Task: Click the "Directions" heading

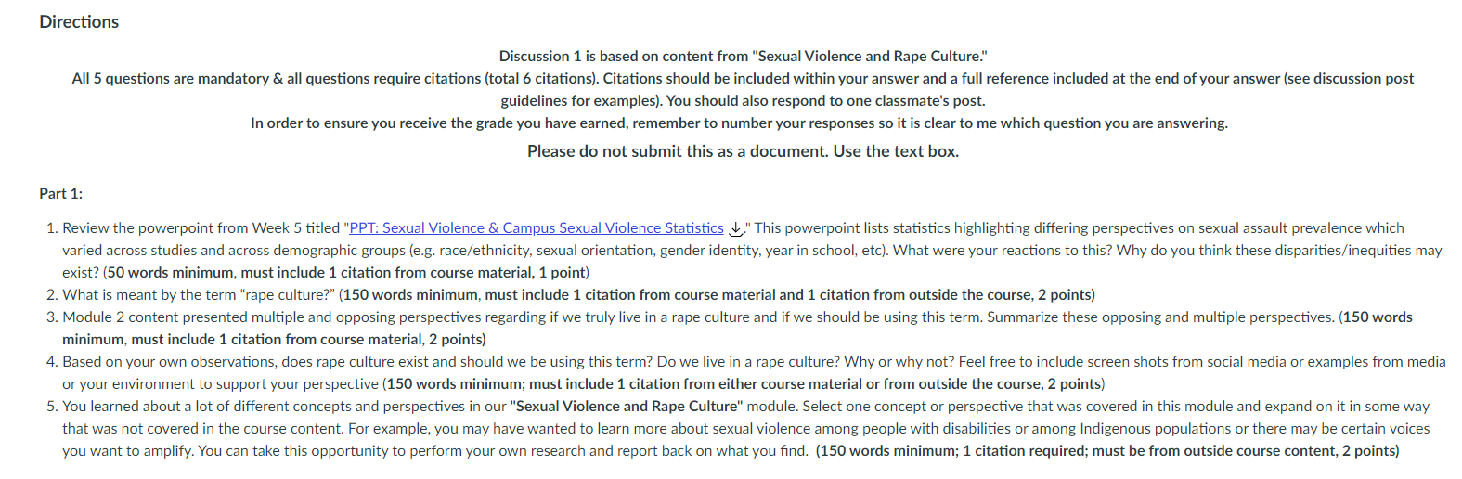Action: 79,22
